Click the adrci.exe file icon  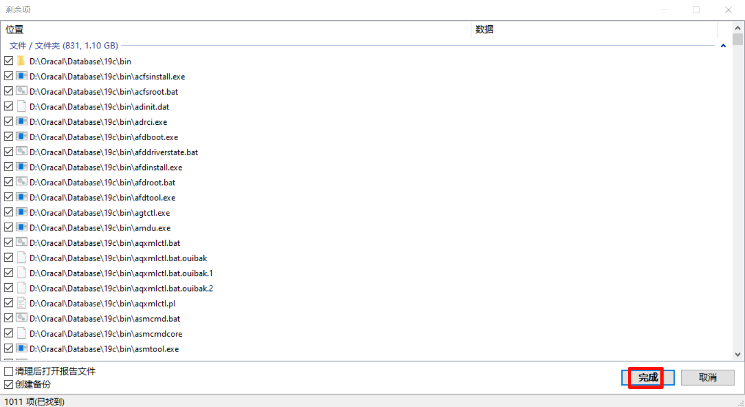[21, 122]
